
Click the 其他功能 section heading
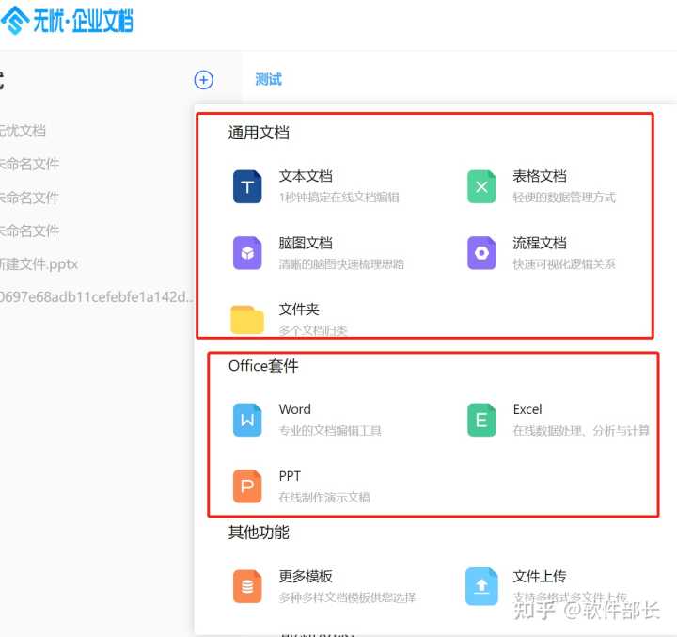pyautogui.click(x=260, y=533)
